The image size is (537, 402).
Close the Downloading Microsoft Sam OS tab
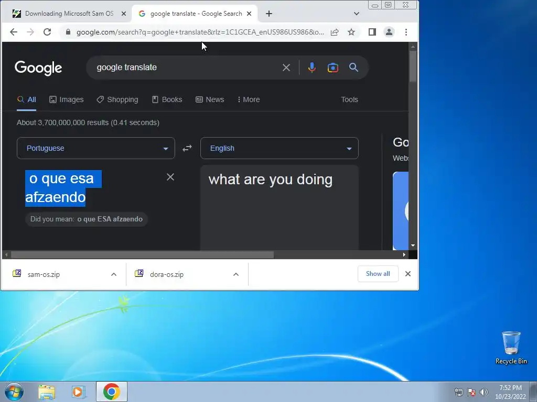pos(124,14)
